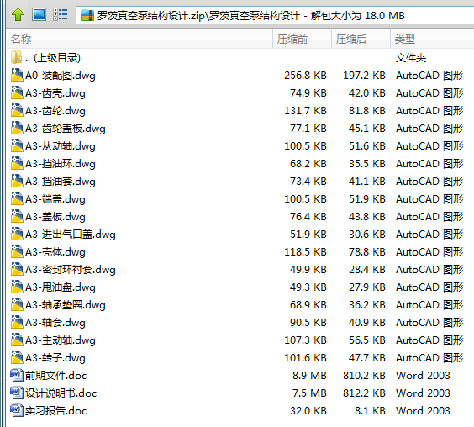Click the A3-甩油盘.dwg file icon
The height and width of the screenshot is (427, 474).
(17, 287)
